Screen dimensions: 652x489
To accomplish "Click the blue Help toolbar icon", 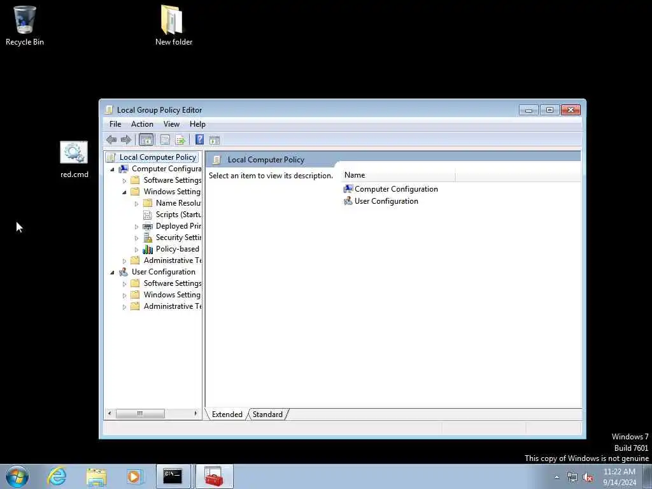I will pos(199,139).
